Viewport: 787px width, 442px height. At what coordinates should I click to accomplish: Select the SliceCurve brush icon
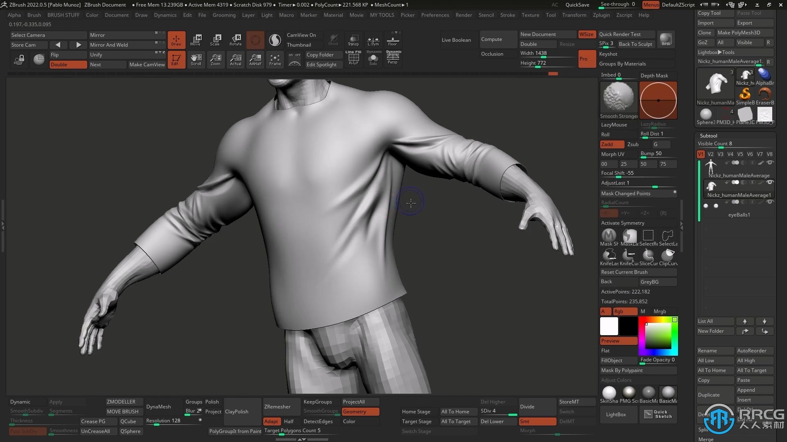(x=648, y=257)
